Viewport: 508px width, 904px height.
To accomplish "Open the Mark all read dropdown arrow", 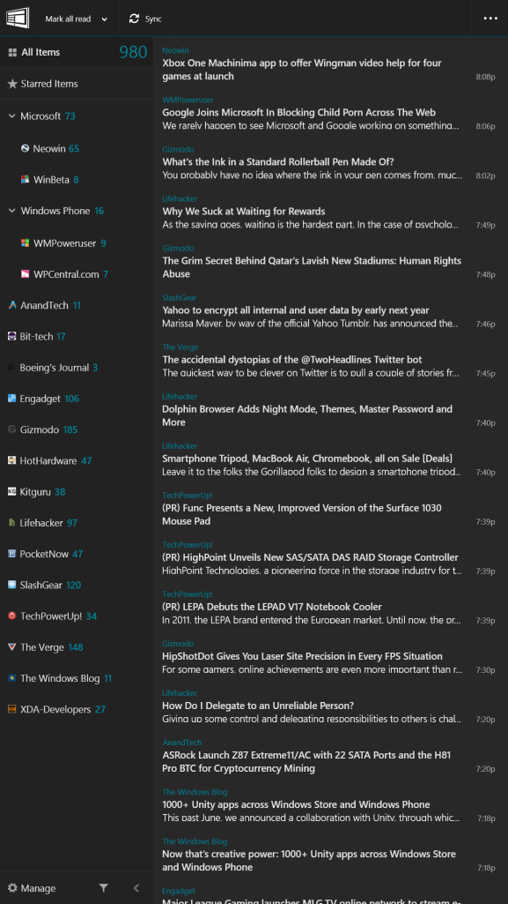I will (104, 19).
